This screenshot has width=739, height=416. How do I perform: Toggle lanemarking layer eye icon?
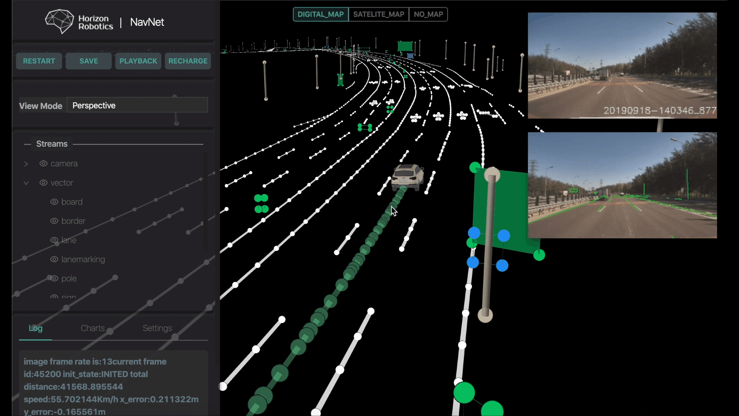pyautogui.click(x=54, y=259)
